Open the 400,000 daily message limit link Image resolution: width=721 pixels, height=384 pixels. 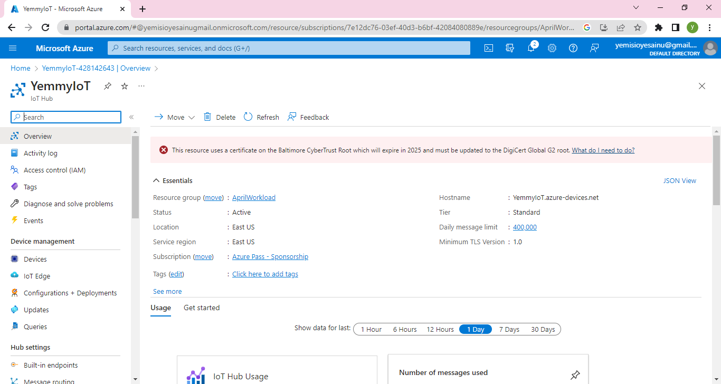click(525, 227)
